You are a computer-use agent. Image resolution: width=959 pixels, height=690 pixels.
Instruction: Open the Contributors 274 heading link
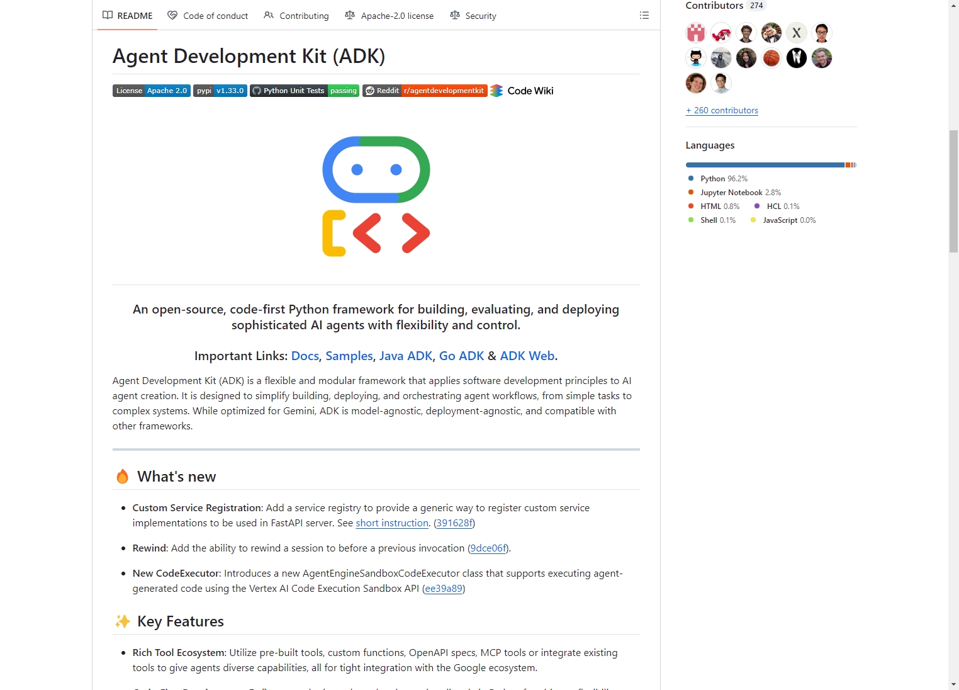click(726, 6)
